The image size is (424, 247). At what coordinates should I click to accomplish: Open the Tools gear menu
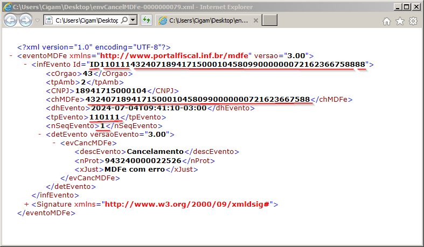413,21
